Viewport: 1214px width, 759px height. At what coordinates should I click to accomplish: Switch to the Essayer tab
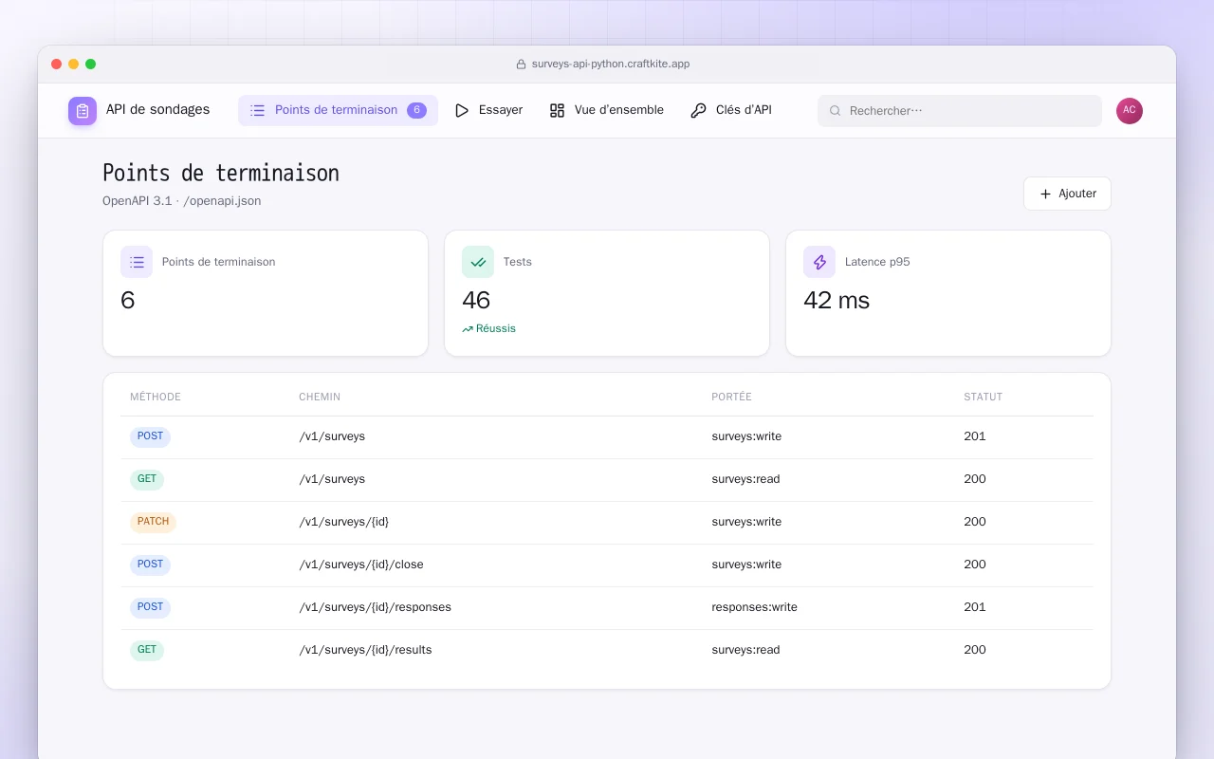[488, 110]
